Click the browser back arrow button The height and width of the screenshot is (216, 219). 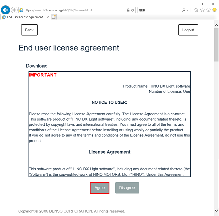click(x=5, y=10)
